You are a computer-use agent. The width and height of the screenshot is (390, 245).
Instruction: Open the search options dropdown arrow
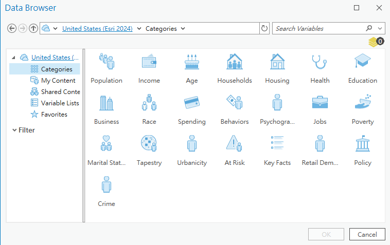380,29
